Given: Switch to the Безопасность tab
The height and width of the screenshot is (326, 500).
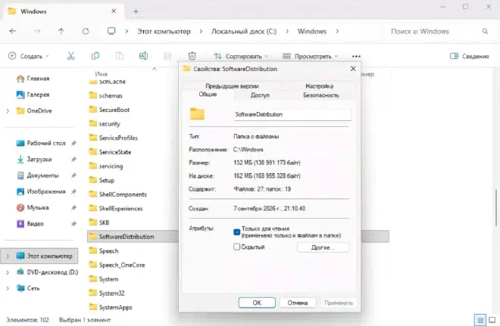Looking at the screenshot, I should pyautogui.click(x=320, y=95).
